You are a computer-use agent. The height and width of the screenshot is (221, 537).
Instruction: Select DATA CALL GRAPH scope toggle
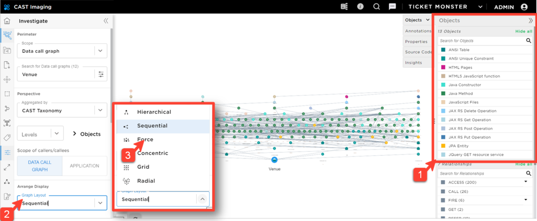[x=40, y=166]
